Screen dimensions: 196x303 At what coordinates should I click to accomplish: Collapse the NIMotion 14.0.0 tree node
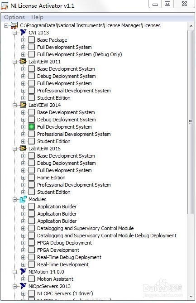coord(14,272)
